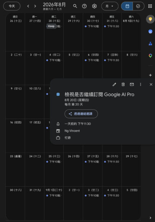Open the help question-mark icon
The height and width of the screenshot is (222, 155).
coord(84,6)
